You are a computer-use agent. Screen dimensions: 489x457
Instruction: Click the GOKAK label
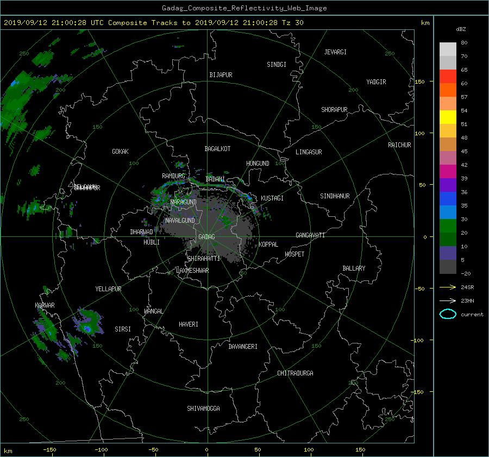(120, 152)
